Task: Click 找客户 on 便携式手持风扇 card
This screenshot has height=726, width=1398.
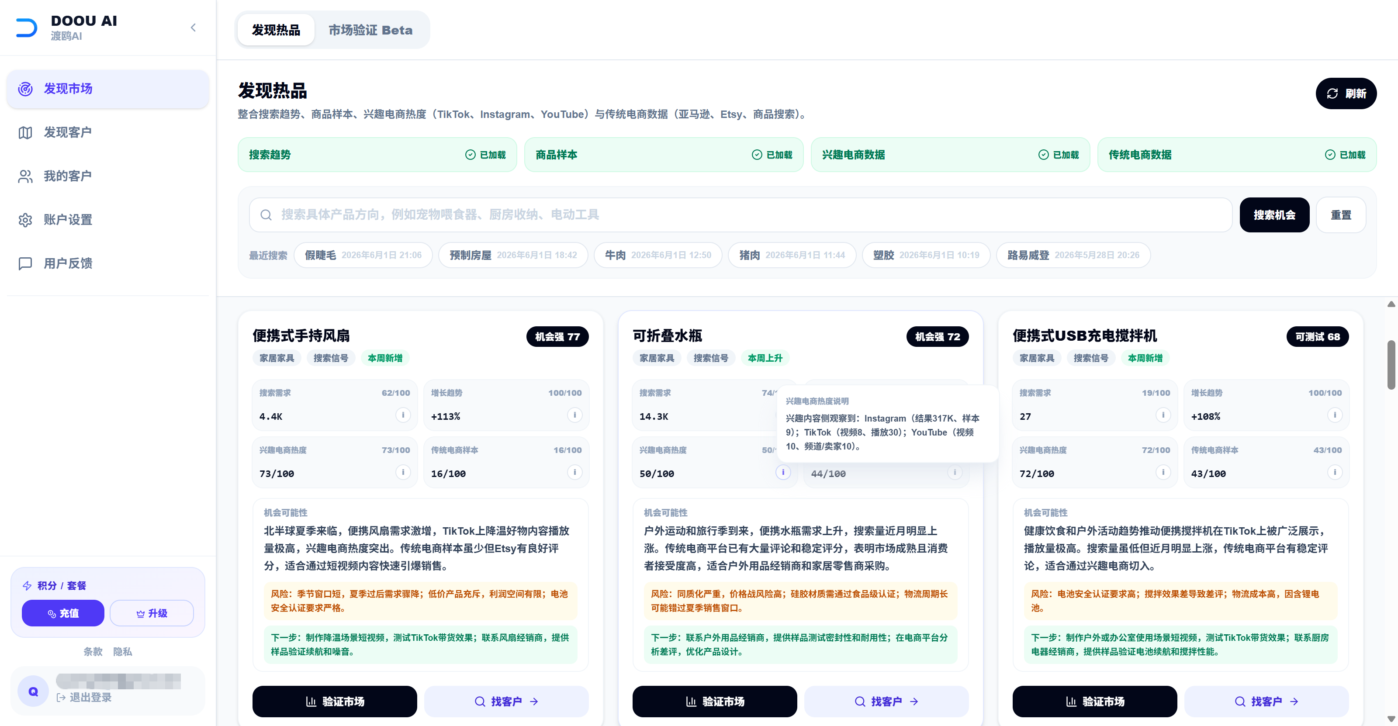Action: [506, 702]
